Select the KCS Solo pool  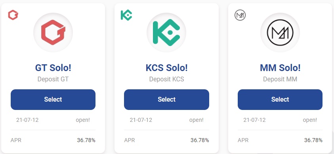(166, 100)
